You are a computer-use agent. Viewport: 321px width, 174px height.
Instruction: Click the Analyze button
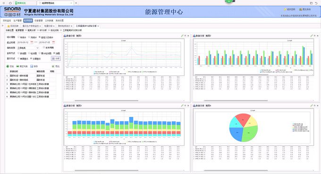click(56, 59)
